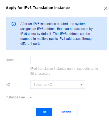This screenshot has width=109, height=127.
Task: Close the IPv6 Translation Instance dialog
Action: coord(105,8)
